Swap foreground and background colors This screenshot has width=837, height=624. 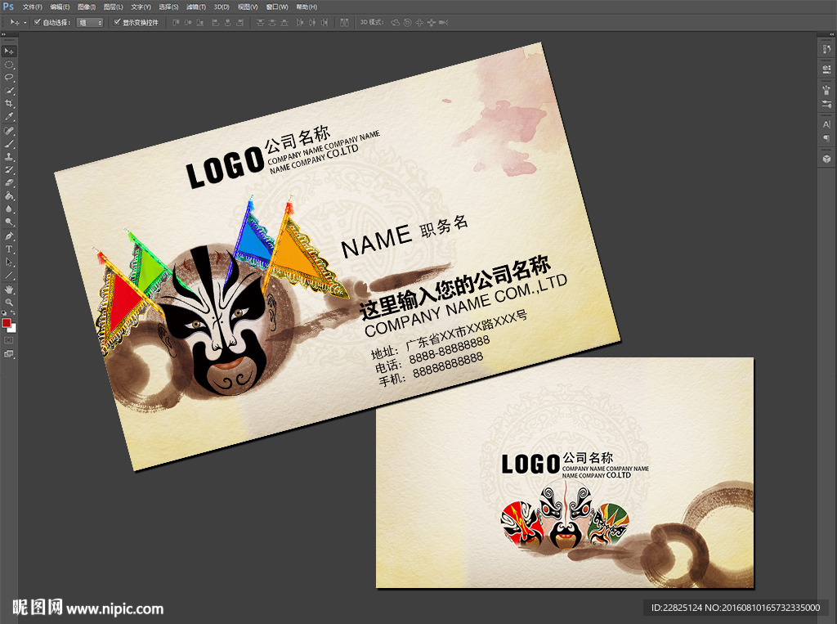pyautogui.click(x=13, y=313)
